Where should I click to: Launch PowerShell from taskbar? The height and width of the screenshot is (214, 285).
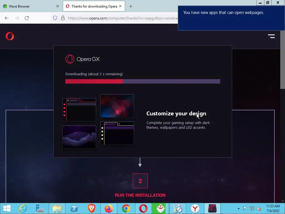(x=74, y=208)
